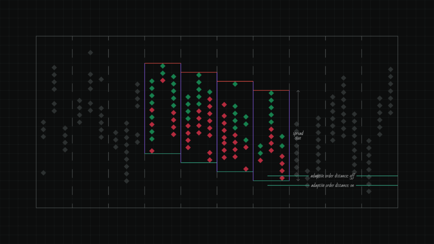The width and height of the screenshot is (434, 244).
Task: Select the 'adaptive order distance: on' label
Action: click(332, 186)
